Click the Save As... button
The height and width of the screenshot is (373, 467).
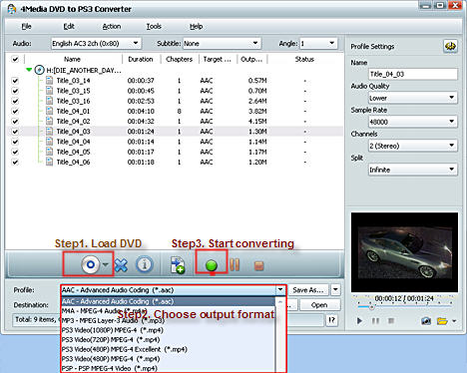pyautogui.click(x=308, y=290)
